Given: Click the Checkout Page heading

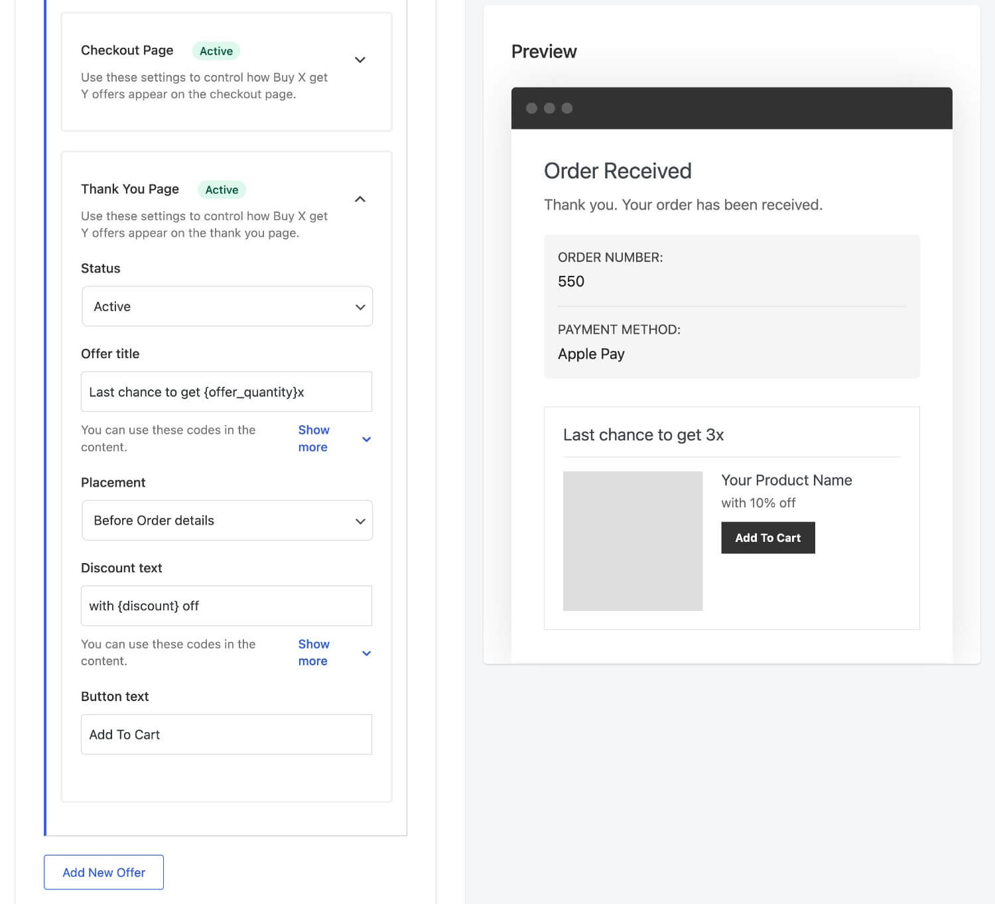Looking at the screenshot, I should (x=127, y=50).
